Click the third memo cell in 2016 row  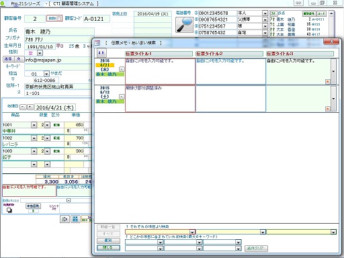click(298, 71)
